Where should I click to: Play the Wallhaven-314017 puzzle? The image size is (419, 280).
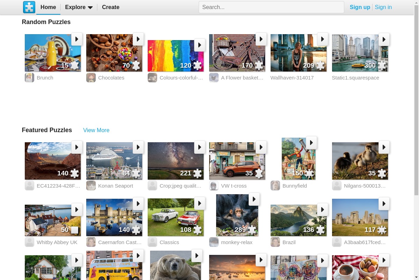[x=323, y=39]
